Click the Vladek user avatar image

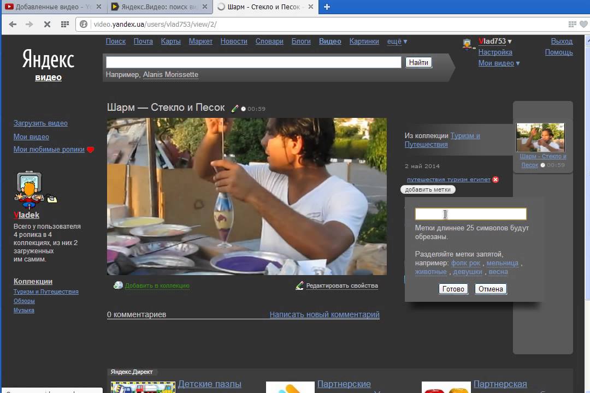click(30, 189)
